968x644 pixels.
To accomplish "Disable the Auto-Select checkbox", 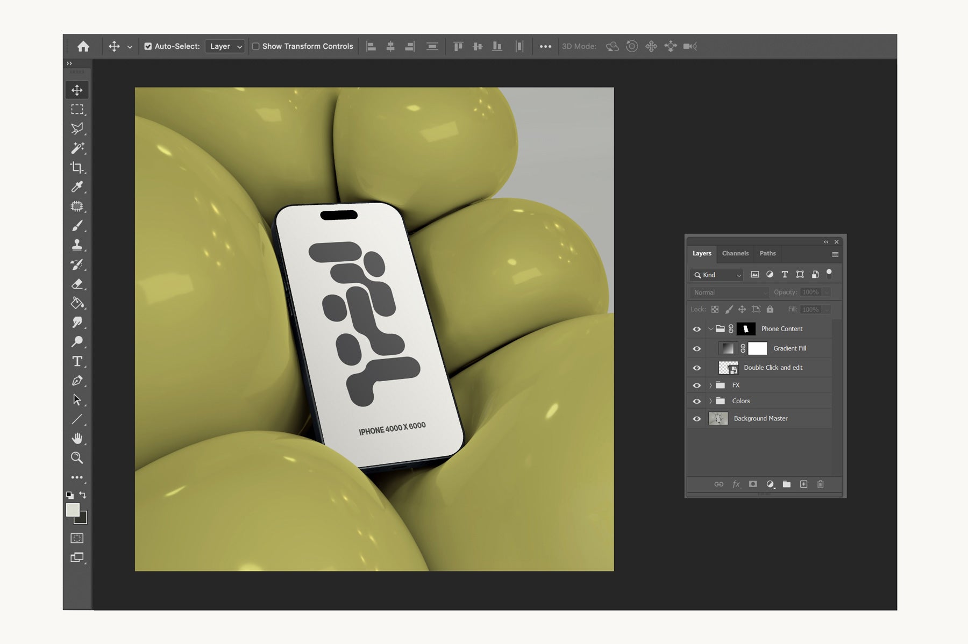I will (148, 46).
